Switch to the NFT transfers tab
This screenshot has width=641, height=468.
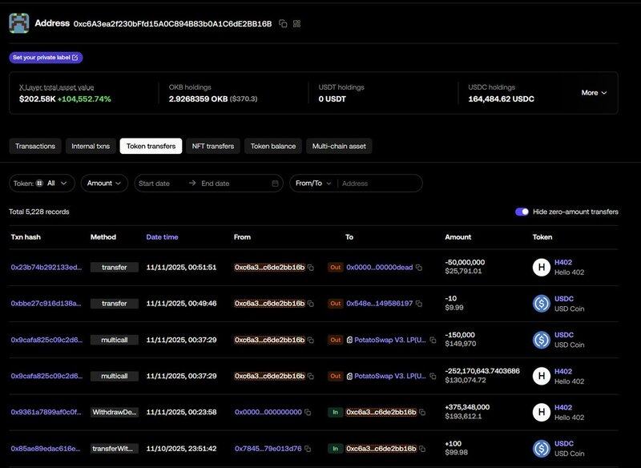(x=212, y=146)
